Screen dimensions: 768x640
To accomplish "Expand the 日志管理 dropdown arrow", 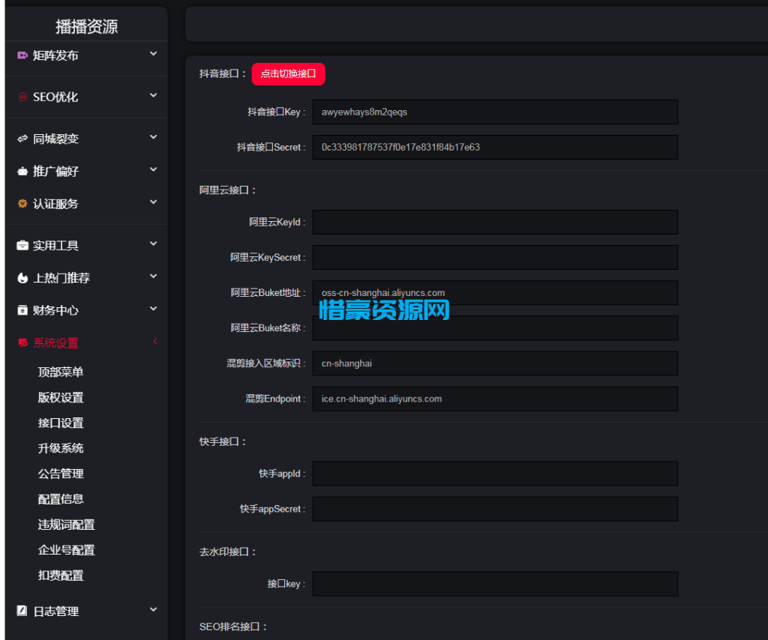I will [x=153, y=611].
